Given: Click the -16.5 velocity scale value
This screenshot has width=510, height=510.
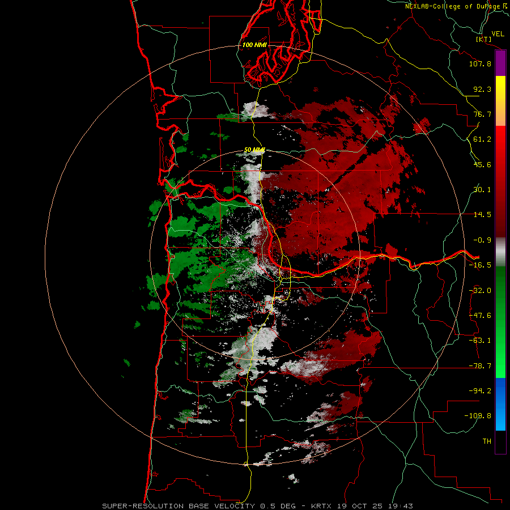Looking at the screenshot, I should (480, 265).
